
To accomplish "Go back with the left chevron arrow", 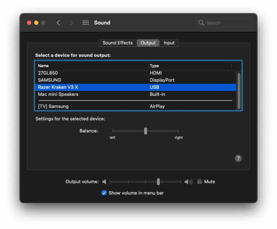I will pos(58,23).
